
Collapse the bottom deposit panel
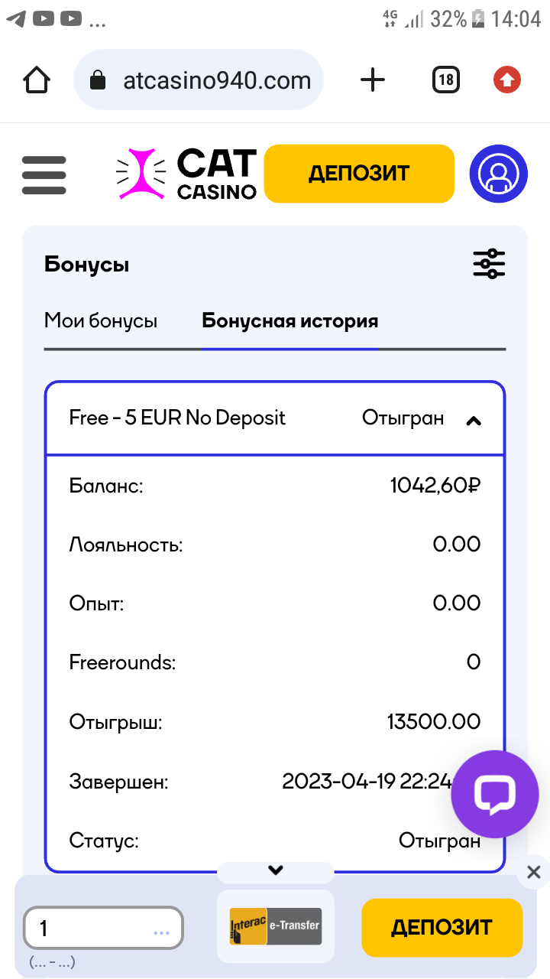[276, 870]
